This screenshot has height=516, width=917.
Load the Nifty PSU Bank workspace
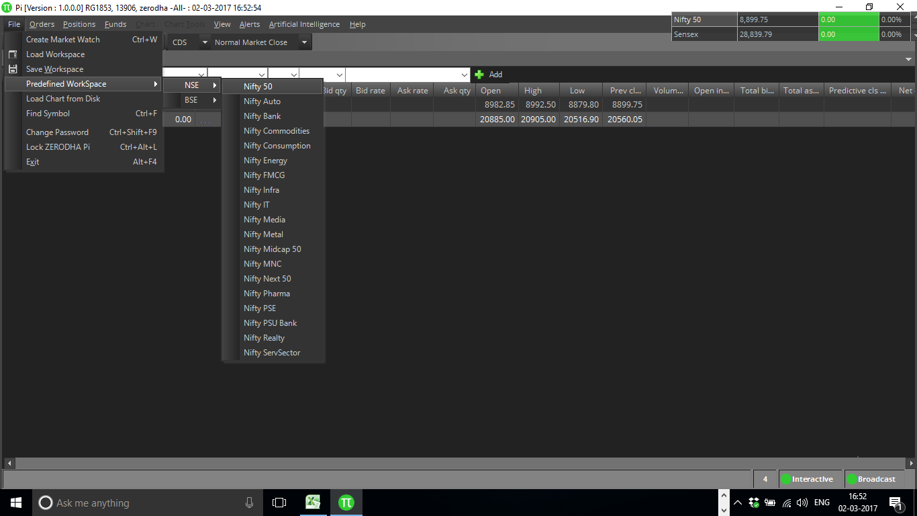click(273, 323)
